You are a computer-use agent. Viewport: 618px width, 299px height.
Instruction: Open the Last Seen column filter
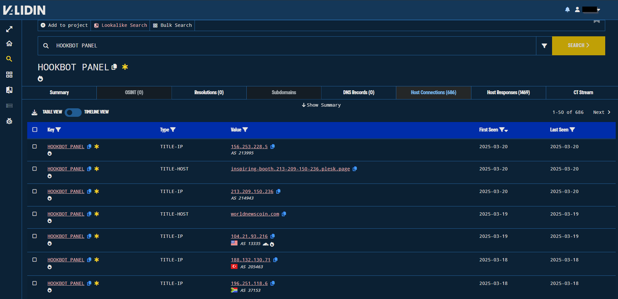point(573,130)
